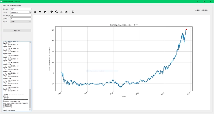The width and height of the screenshot is (214, 114).
Task: Save the figure with the floppy disk icon
Action: coord(73,12)
